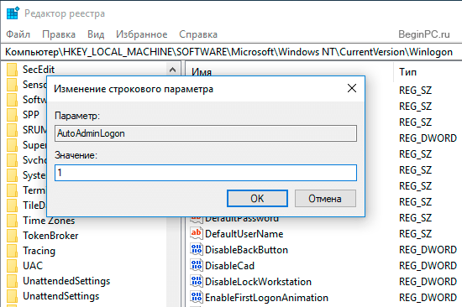Select the DefaultUserName value

click(x=244, y=234)
